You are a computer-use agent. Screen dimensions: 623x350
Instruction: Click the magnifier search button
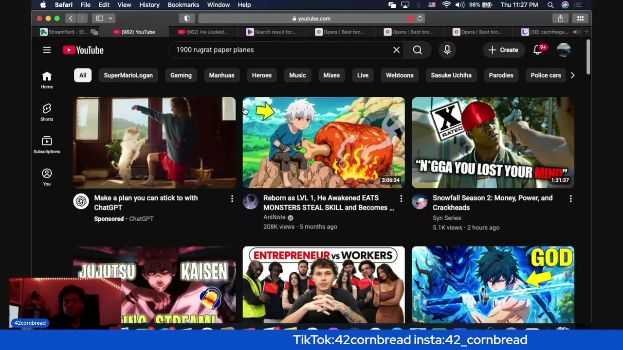coord(418,50)
